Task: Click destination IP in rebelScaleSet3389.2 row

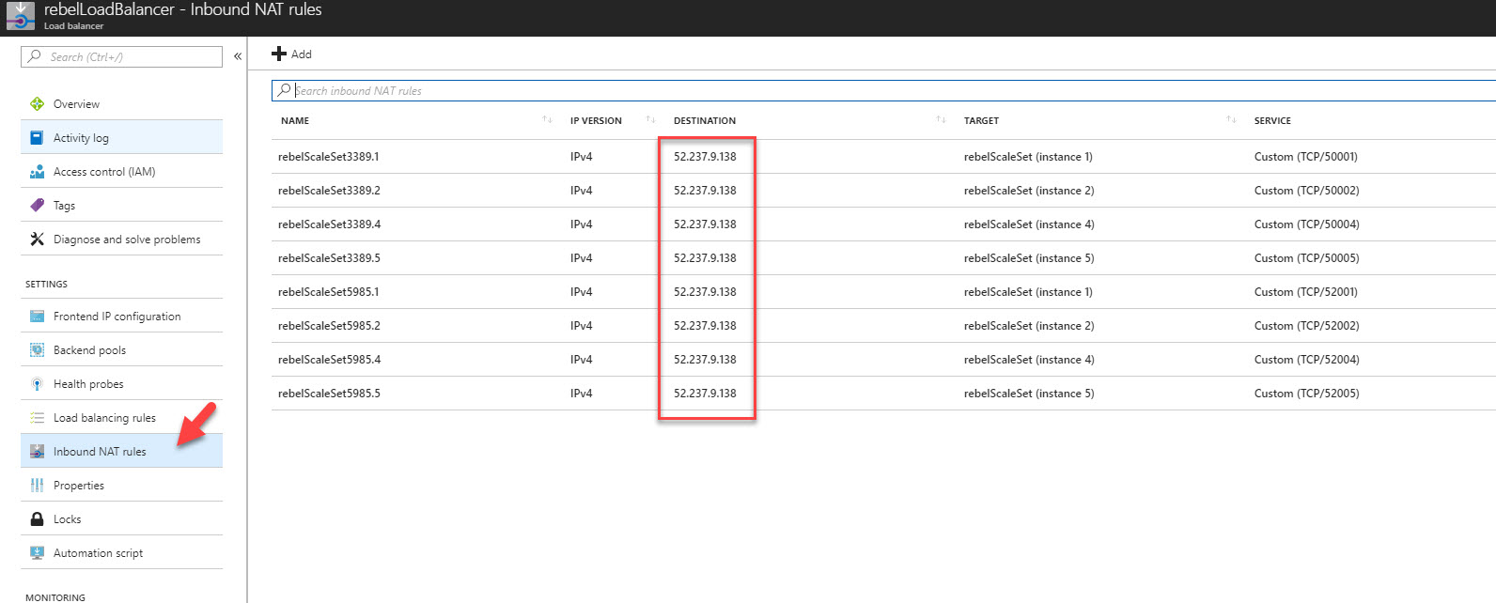Action: (x=705, y=191)
